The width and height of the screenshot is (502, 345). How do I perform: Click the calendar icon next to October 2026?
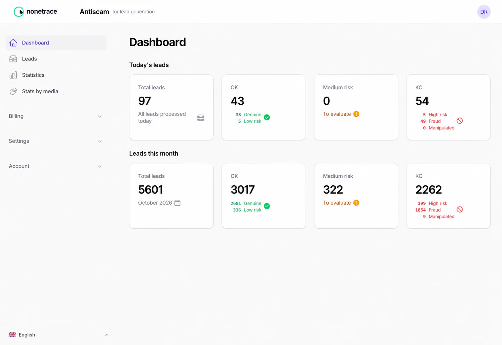[x=178, y=203]
